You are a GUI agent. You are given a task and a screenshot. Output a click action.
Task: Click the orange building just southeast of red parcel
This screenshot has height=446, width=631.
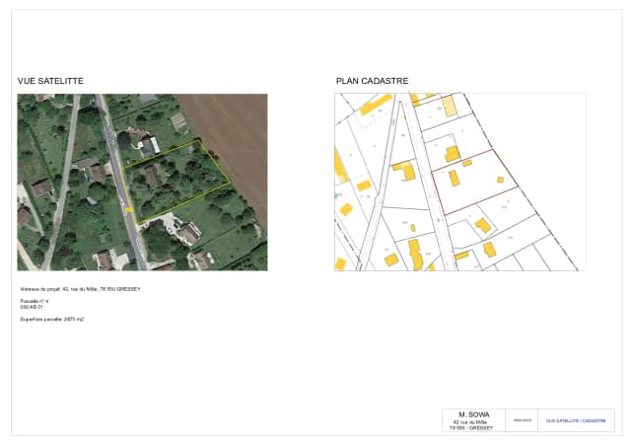tap(482, 226)
